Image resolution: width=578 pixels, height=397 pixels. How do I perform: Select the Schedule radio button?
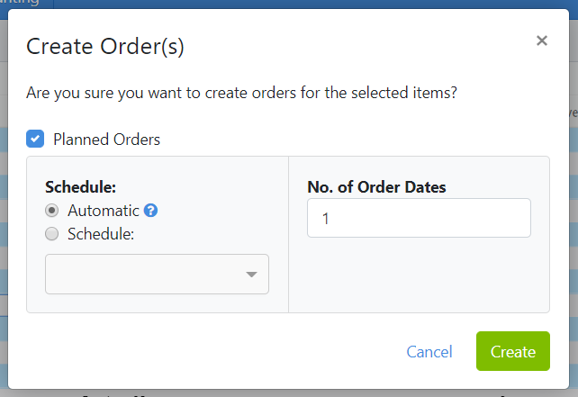(x=52, y=234)
